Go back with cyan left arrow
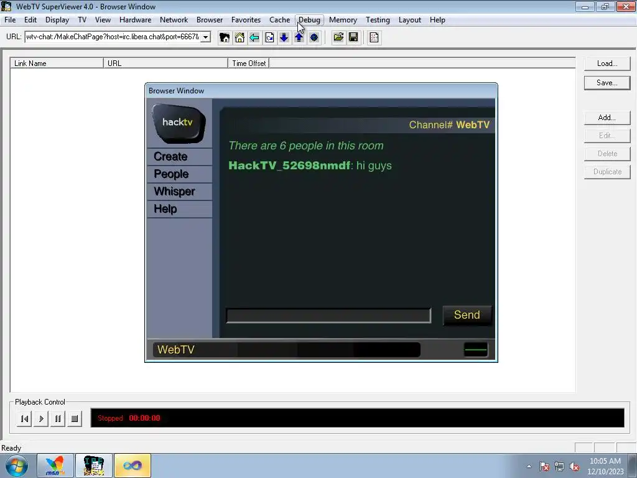Image resolution: width=637 pixels, height=478 pixels. [254, 37]
